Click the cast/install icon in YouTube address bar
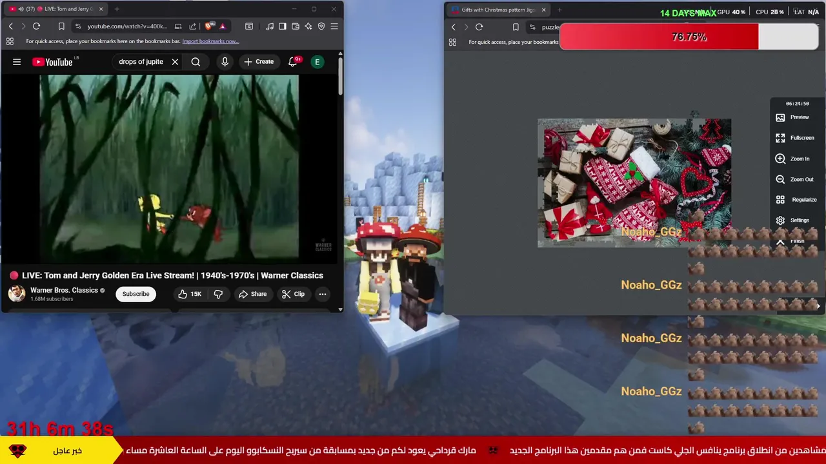This screenshot has width=826, height=464. [178, 26]
